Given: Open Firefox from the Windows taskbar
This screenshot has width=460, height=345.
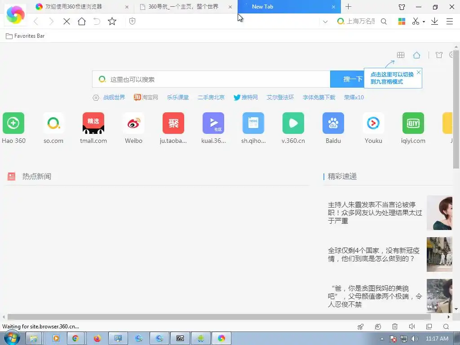Looking at the screenshot, I should point(97,339).
